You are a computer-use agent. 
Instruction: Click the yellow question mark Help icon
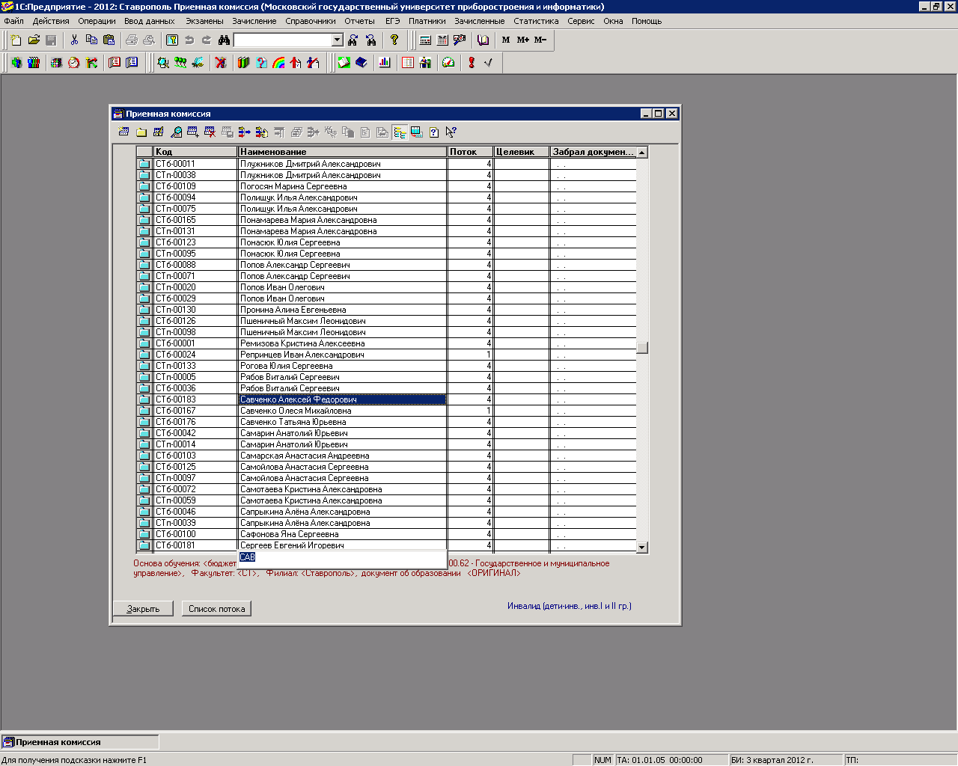394,40
